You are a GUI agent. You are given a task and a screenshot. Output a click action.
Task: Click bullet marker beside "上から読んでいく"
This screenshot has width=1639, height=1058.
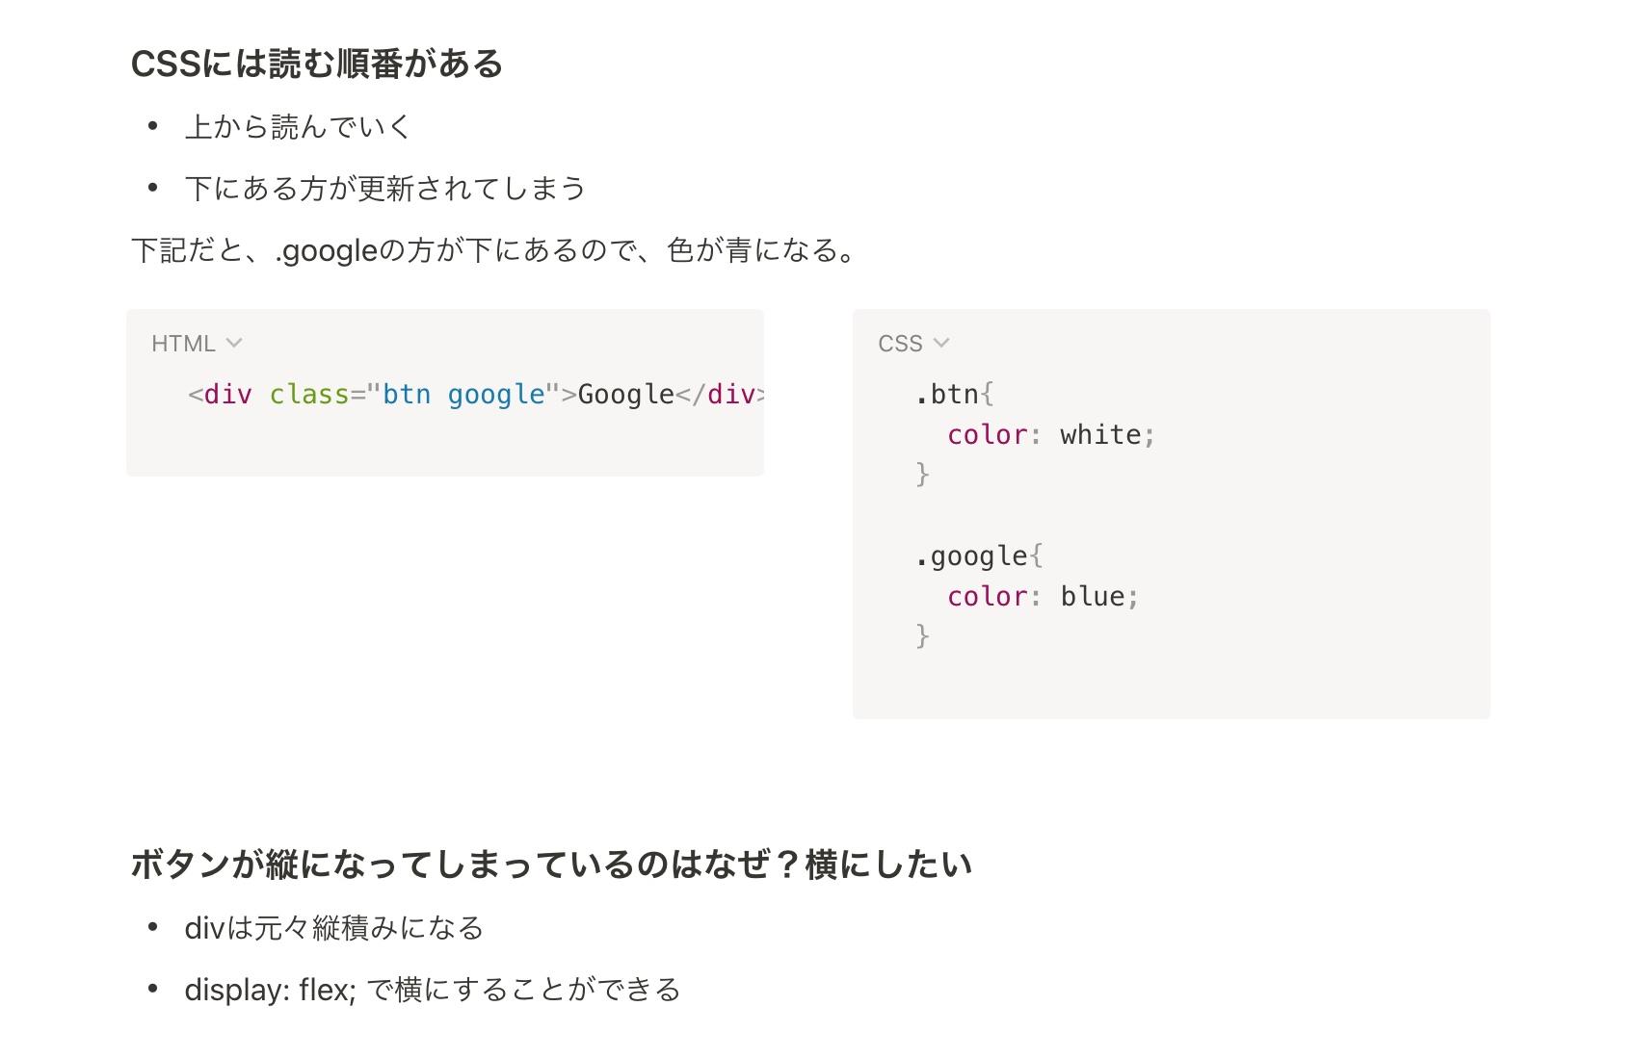click(x=152, y=126)
